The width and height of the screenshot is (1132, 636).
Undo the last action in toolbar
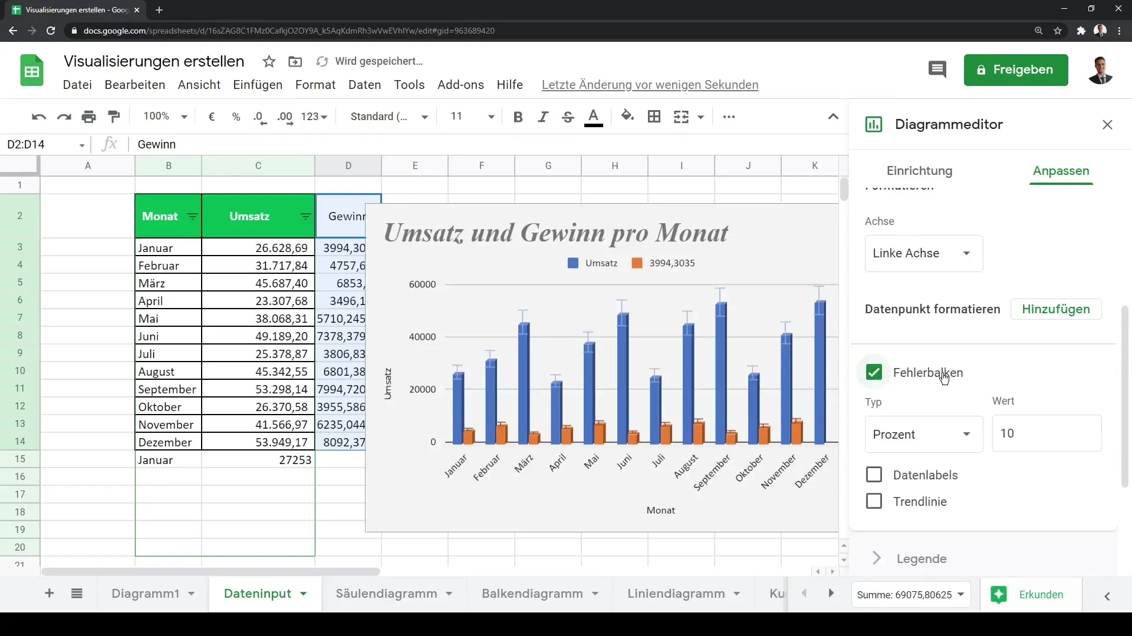39,117
